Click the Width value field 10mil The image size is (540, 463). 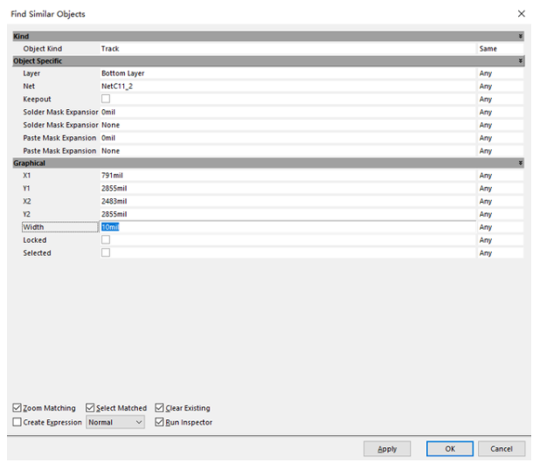(287, 227)
